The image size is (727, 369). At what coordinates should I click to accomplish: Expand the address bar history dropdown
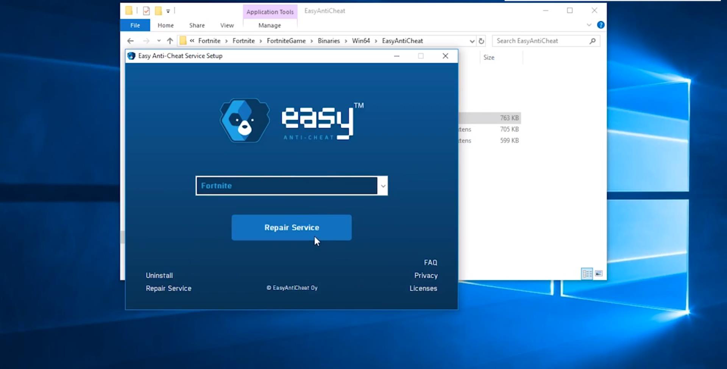pos(472,41)
